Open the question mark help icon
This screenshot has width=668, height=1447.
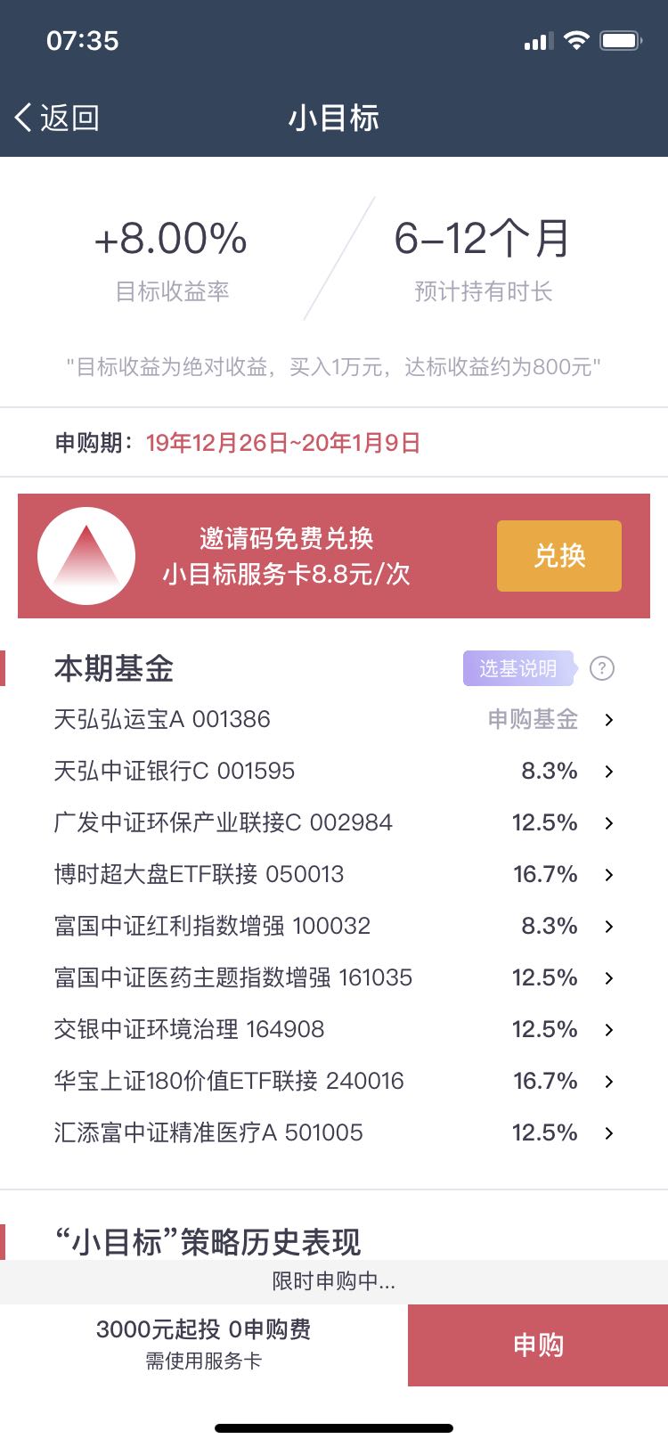coord(602,668)
